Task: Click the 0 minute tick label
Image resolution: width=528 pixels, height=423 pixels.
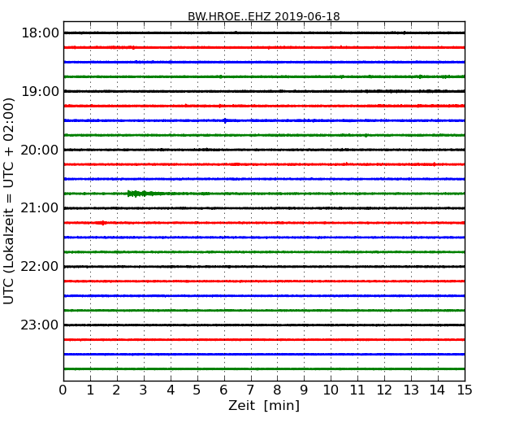Action: tap(63, 390)
